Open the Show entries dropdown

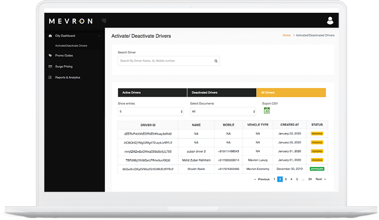tap(151, 111)
